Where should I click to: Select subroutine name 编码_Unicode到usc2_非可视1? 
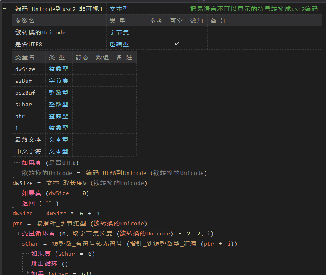(59, 9)
